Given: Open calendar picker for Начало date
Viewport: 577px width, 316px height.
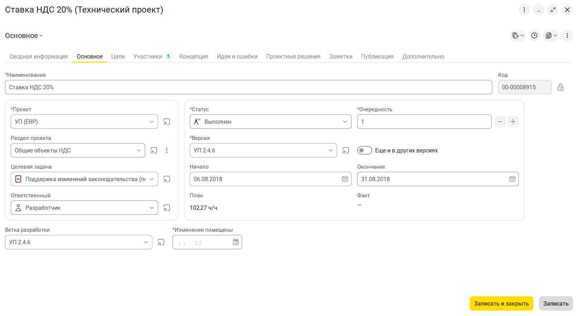Looking at the screenshot, I should click(x=345, y=179).
